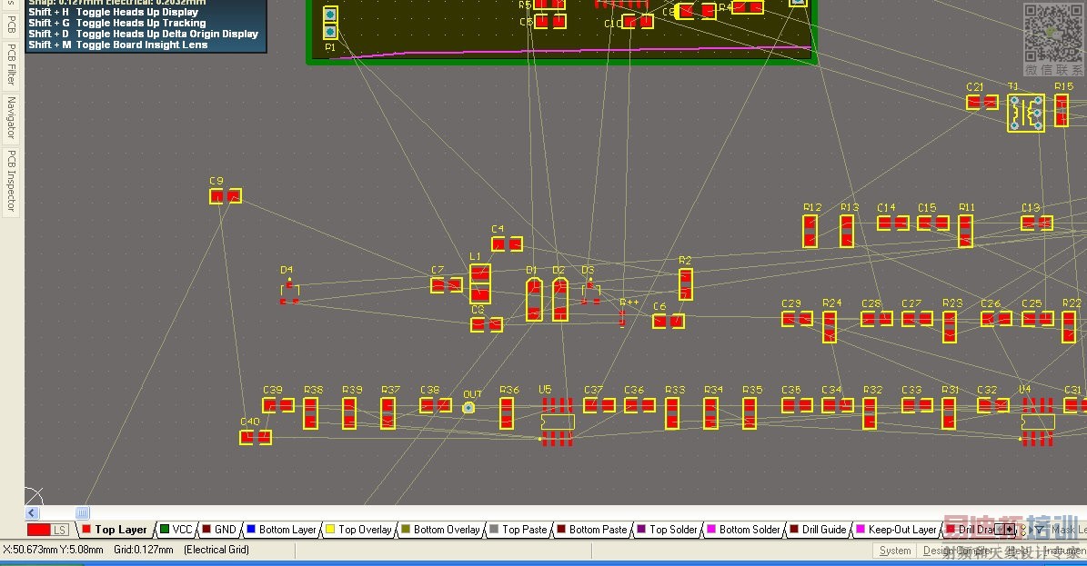Switch to the Bottom Solder tab
This screenshot has height=566, width=1087.
[x=743, y=530]
